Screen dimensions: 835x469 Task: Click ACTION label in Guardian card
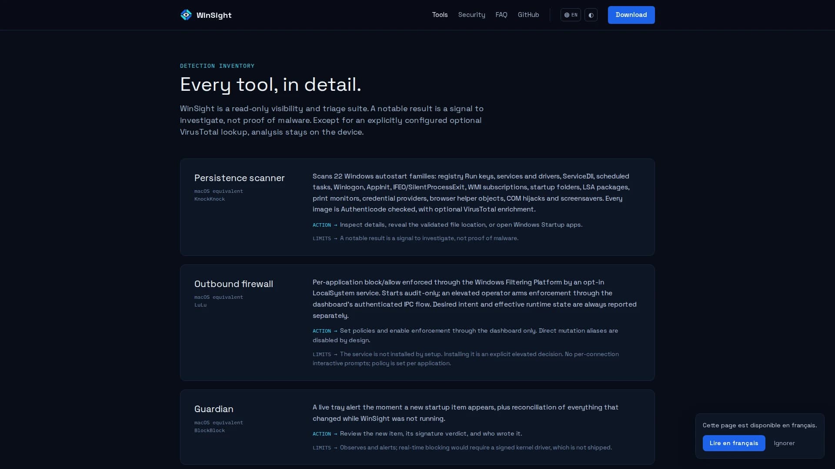(322, 434)
